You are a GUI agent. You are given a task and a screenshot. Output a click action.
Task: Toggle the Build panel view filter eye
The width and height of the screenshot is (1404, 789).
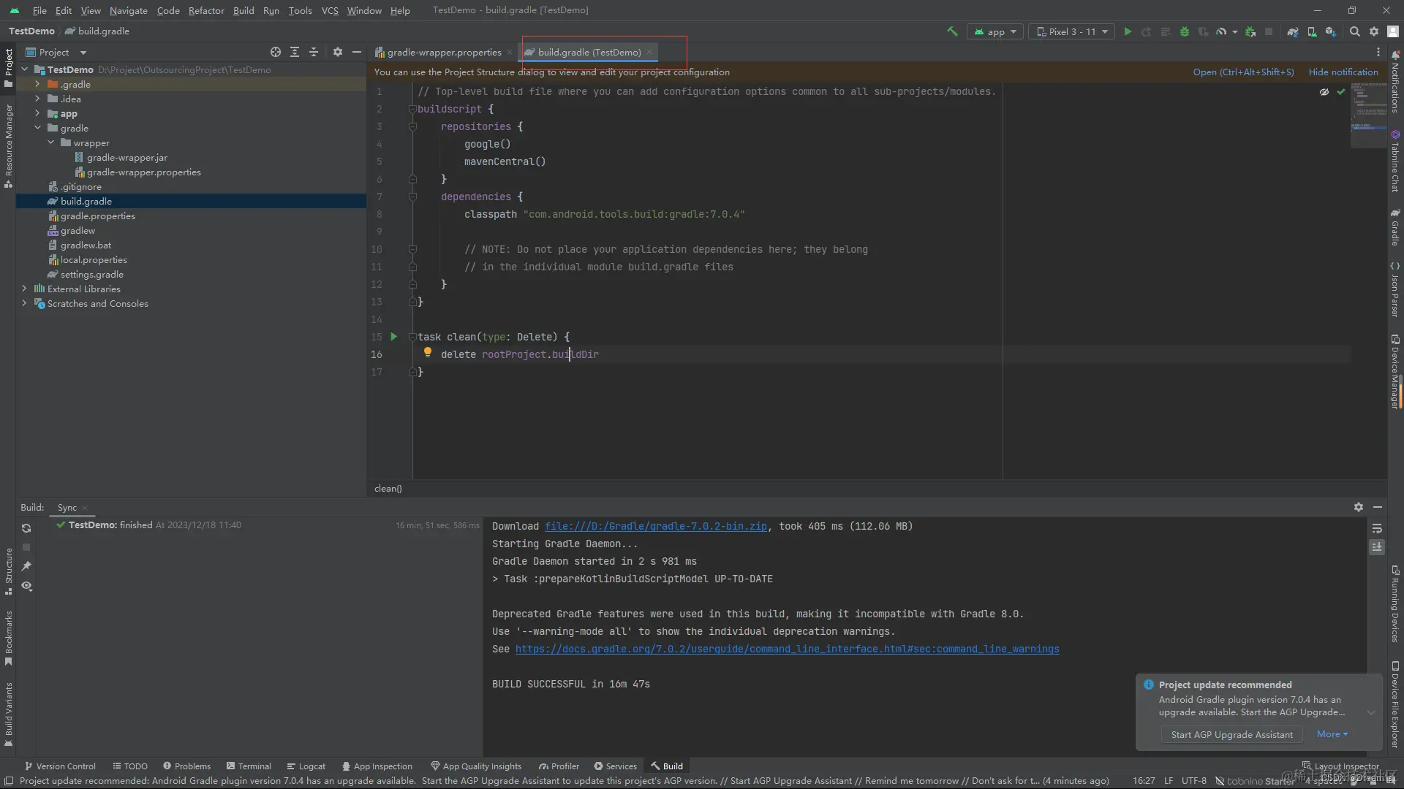coord(26,586)
